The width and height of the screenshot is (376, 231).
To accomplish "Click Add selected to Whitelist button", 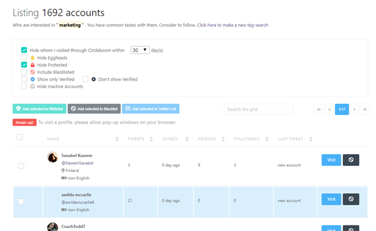I will tap(40, 109).
